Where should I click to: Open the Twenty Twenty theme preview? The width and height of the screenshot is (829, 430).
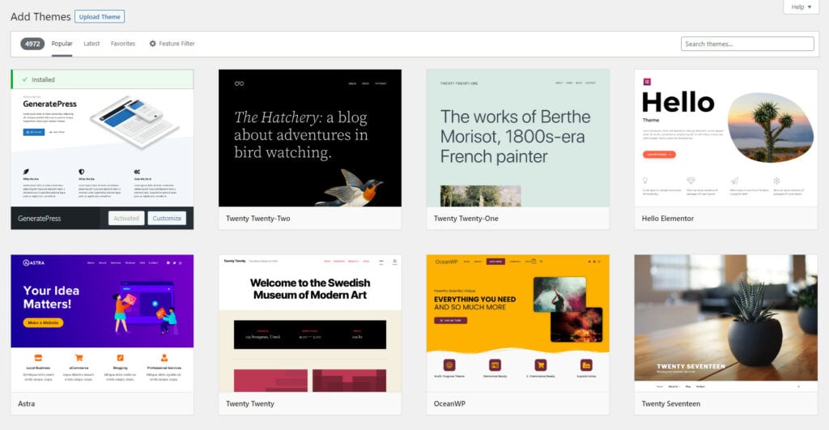[x=310, y=323]
